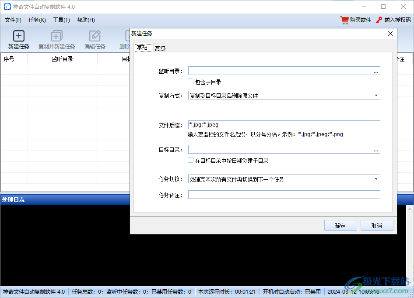Click the 复制并新建任务 toolbar icon
The width and height of the screenshot is (414, 298).
click(57, 36)
